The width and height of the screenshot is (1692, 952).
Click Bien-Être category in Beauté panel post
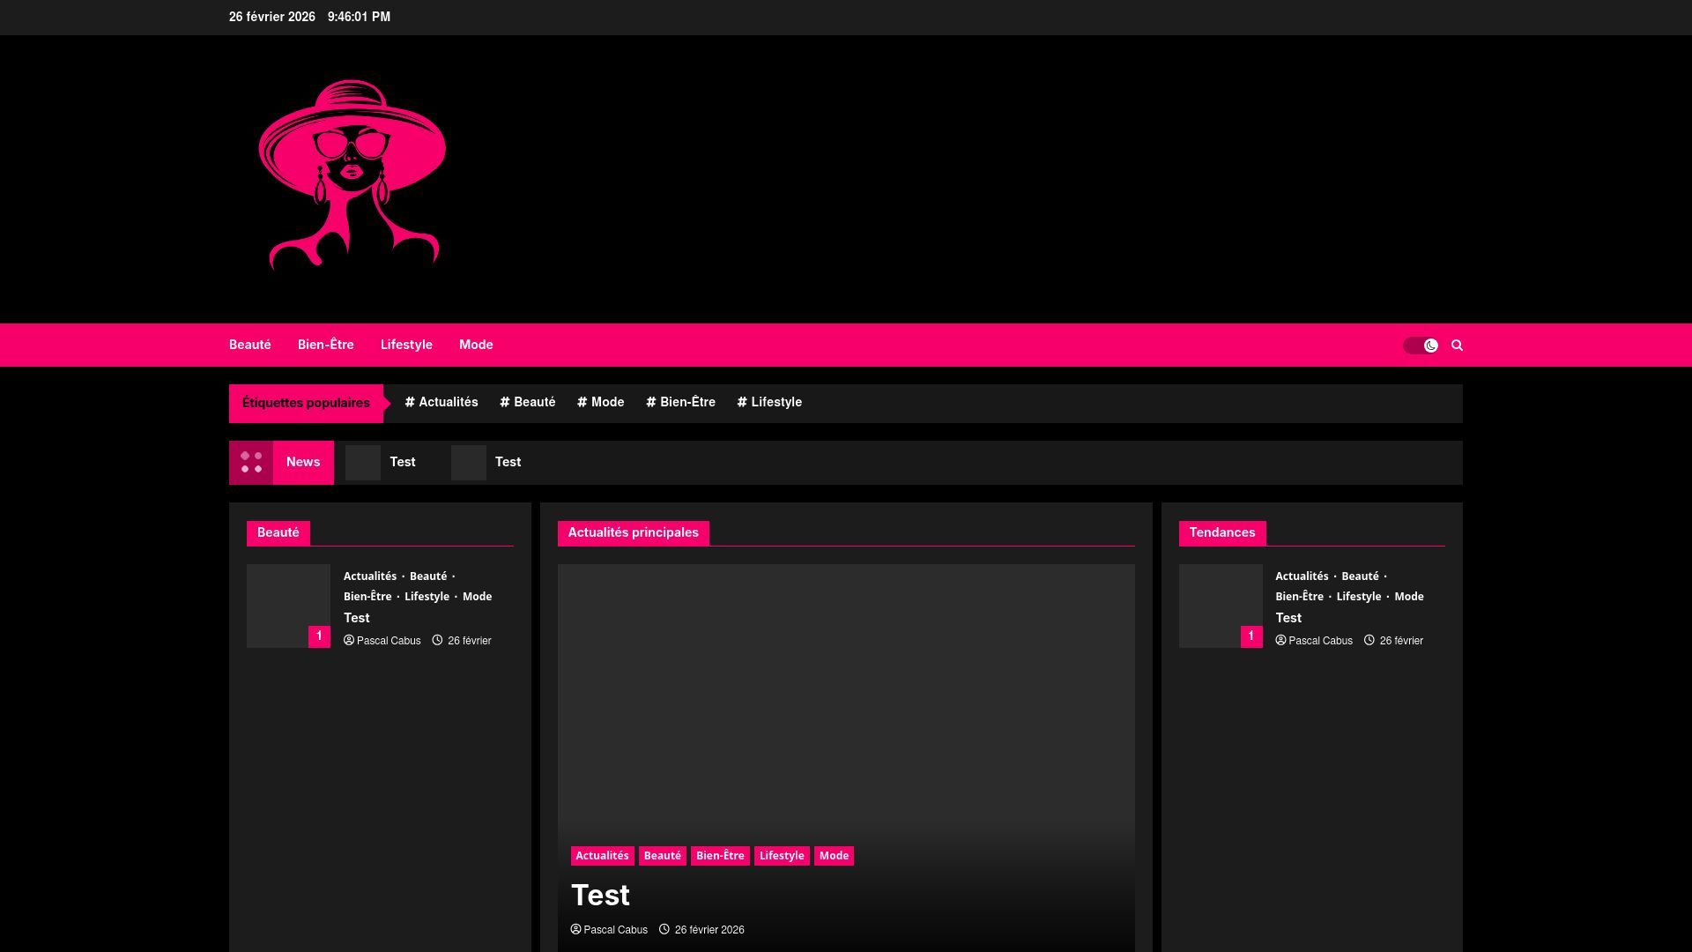367,597
